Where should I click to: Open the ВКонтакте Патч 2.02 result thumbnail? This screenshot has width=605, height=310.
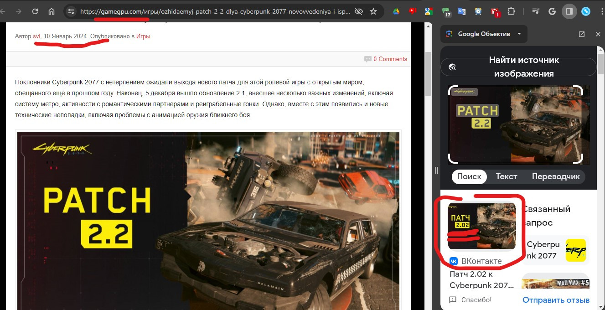pos(481,227)
